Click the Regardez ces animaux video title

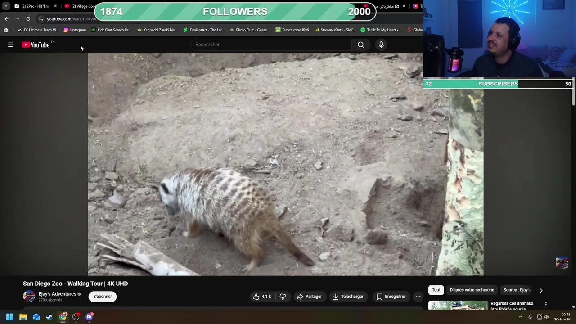[512, 306]
